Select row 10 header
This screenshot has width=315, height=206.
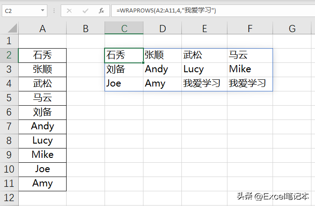point(9,170)
